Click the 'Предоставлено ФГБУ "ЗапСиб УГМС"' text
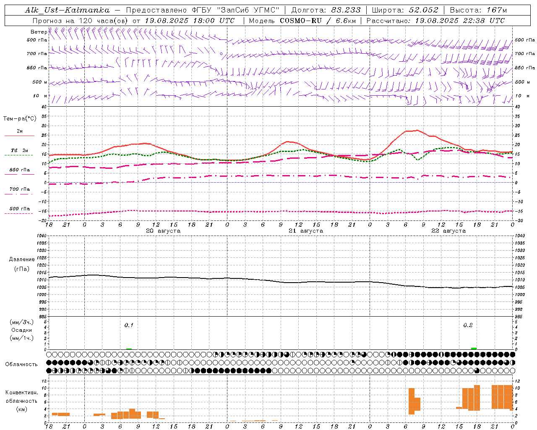The width and height of the screenshot is (537, 430). pos(203,10)
